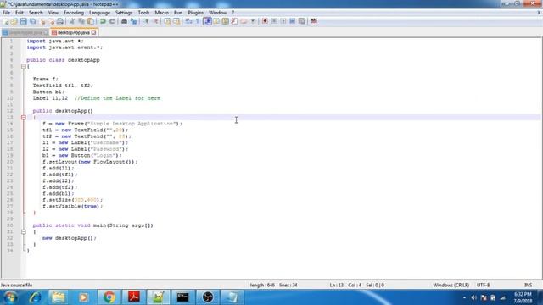Click Run Macro Multiple Times icon

tap(292, 21)
